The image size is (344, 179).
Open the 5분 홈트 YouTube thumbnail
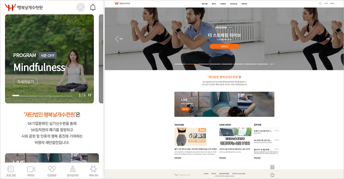190,137
